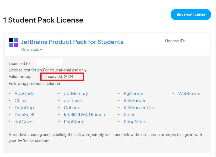This screenshot has width=216, height=157.
Task: Click the For educational use only text
Action: tap(65, 70)
